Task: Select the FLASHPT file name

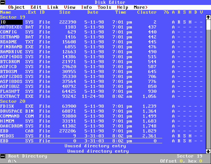Action: pyautogui.click(x=10, y=91)
